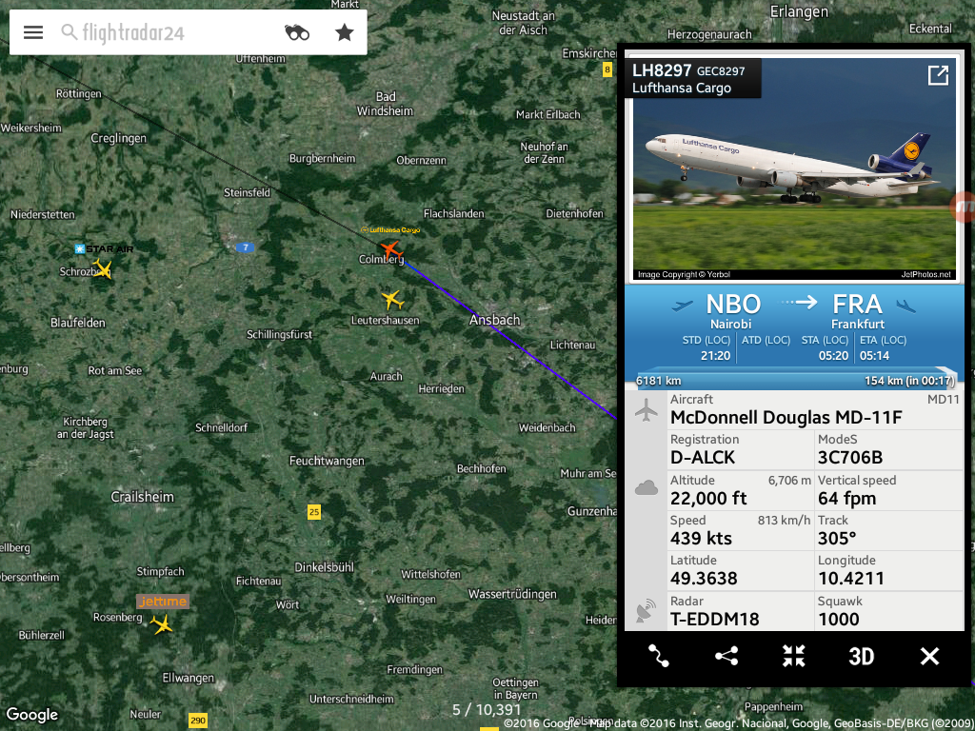Click the flight progress bar

(794, 381)
